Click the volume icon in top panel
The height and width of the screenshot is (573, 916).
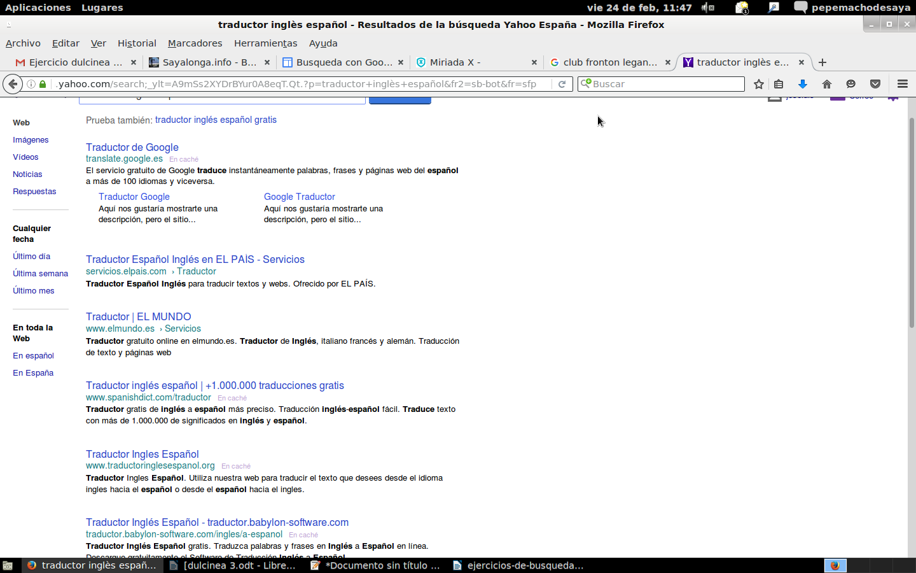707,8
